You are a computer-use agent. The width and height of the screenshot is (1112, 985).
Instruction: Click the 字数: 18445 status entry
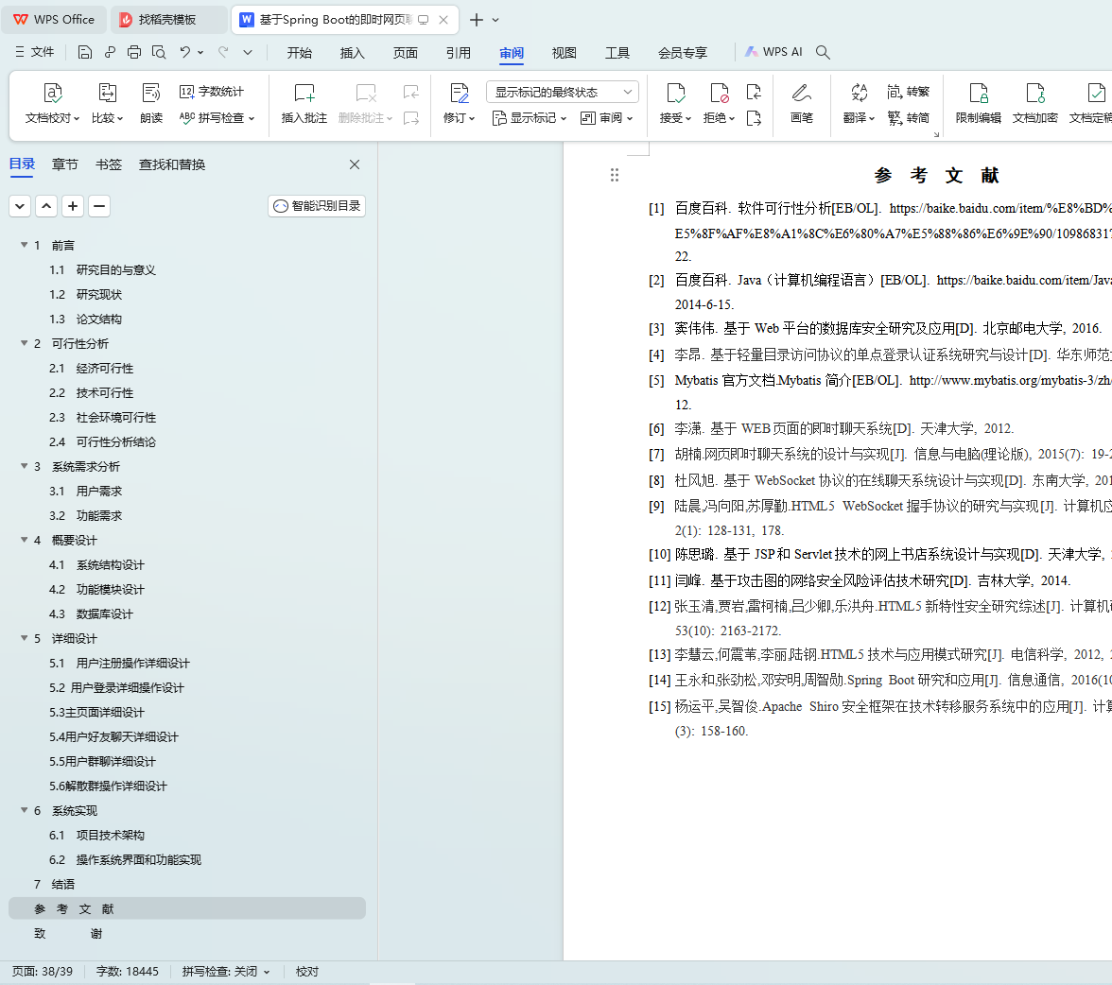(x=128, y=972)
